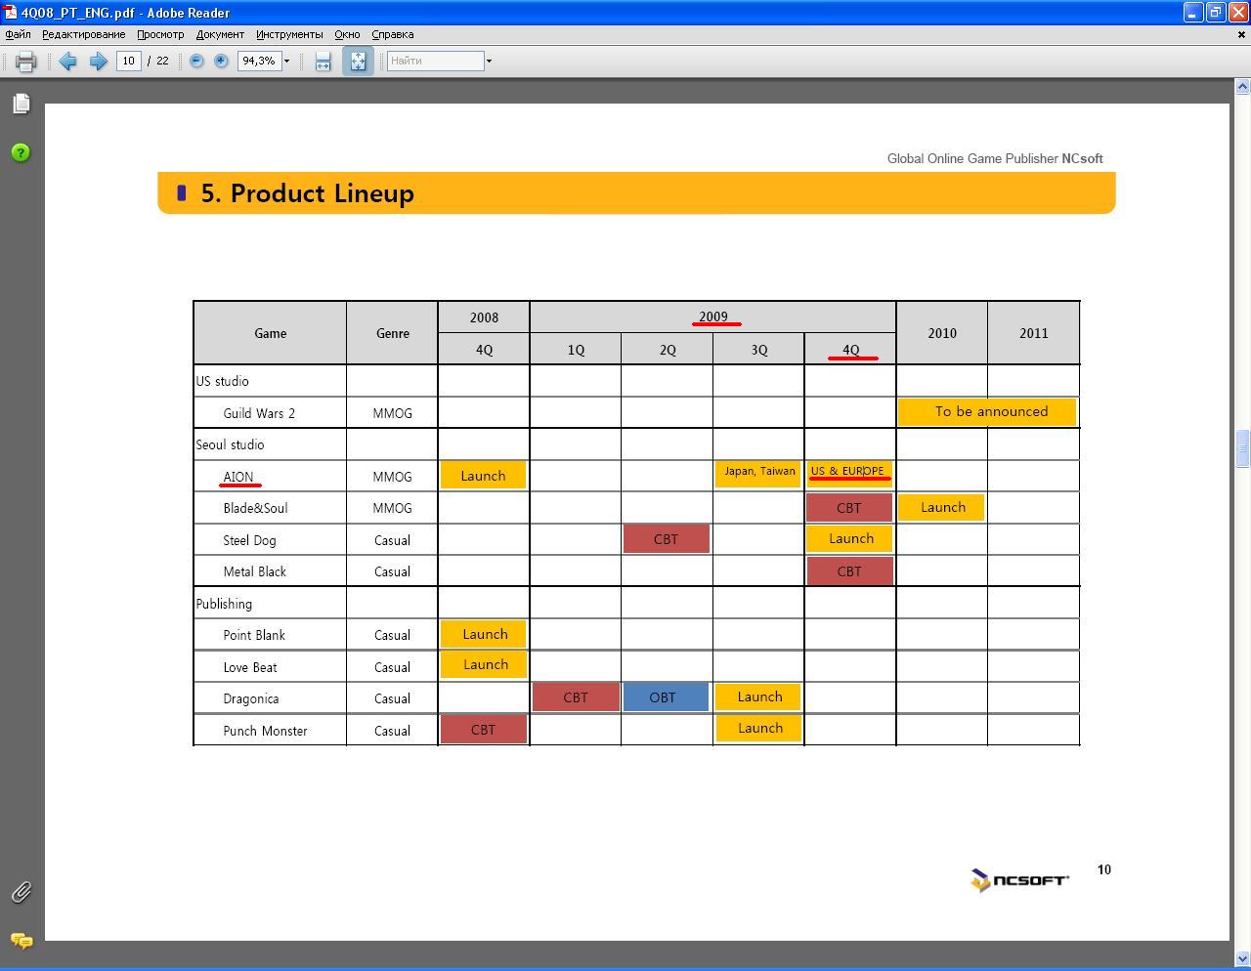Click the Japan, Taiwan cell

758,472
